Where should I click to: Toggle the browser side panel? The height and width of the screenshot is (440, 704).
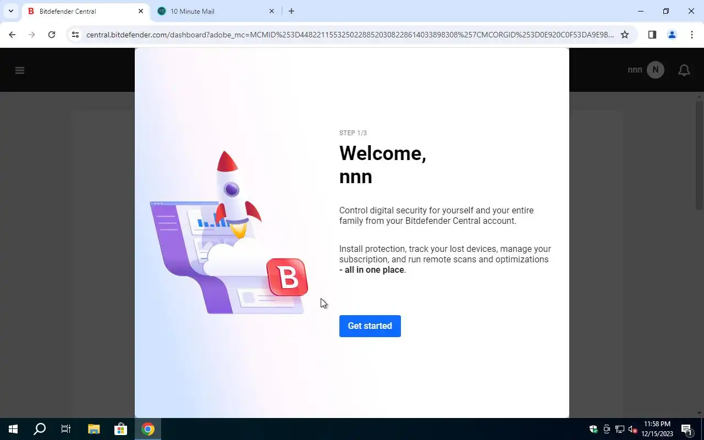(652, 35)
